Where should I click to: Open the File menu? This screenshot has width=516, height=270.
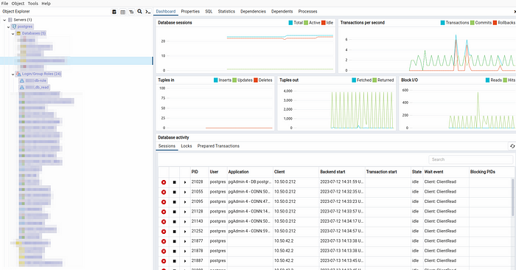(4, 3)
